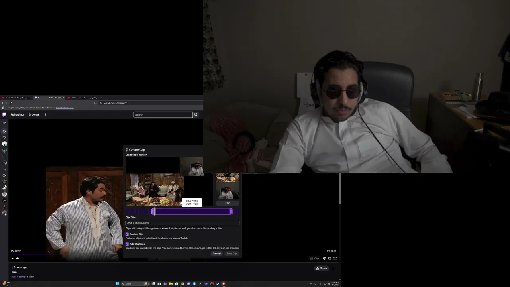The height and width of the screenshot is (287, 510).
Task: Go back in the browser
Action: pos(2,103)
